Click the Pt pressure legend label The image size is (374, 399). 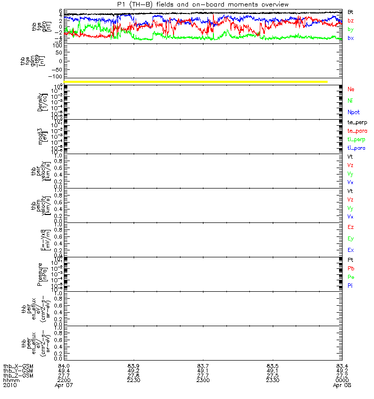351,260
